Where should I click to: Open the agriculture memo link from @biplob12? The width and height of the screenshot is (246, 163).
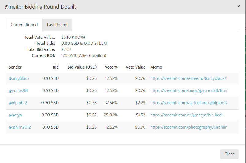pos(188,103)
